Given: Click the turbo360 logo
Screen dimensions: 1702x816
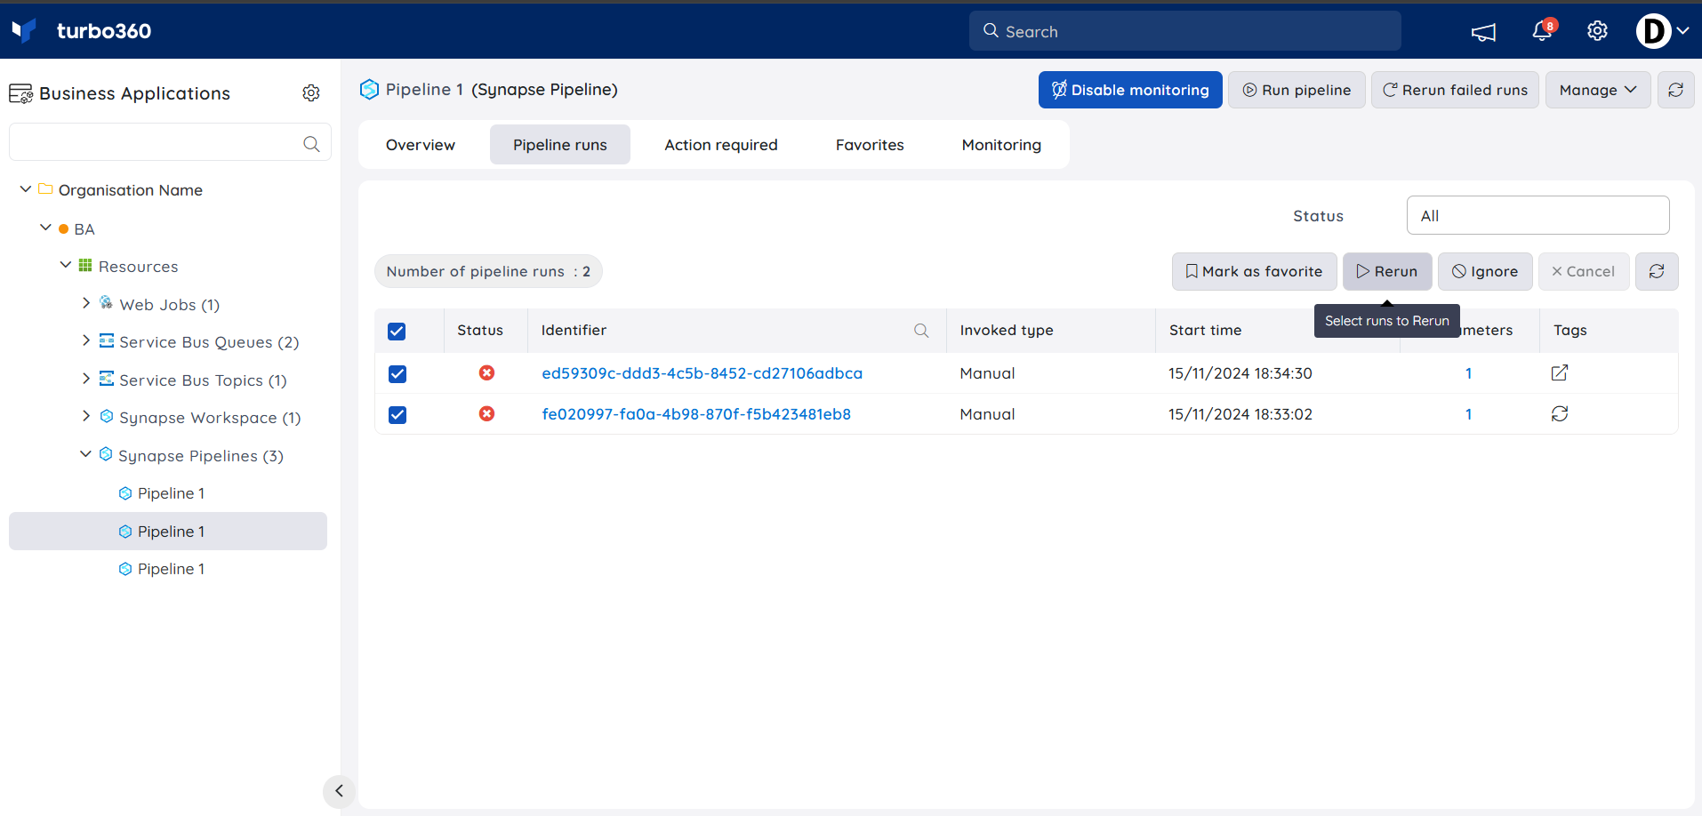Looking at the screenshot, I should 81,31.
